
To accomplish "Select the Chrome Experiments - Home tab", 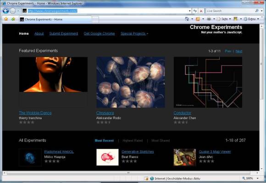I will pos(55,20).
